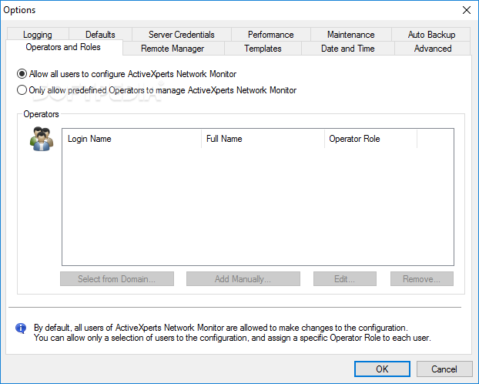The image size is (479, 384).
Task: Switch to the Defaults tab
Action: click(100, 35)
